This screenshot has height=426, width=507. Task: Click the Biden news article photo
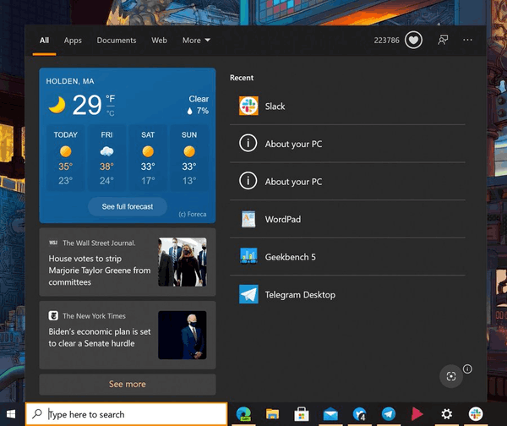(x=183, y=335)
